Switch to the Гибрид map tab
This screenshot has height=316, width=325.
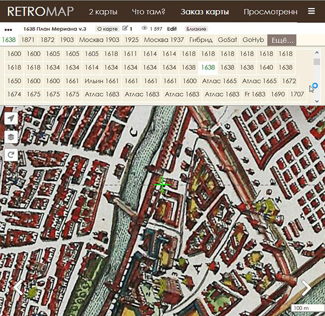201,40
